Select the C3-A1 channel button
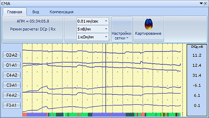This screenshot has width=209, height=118. 12,85
